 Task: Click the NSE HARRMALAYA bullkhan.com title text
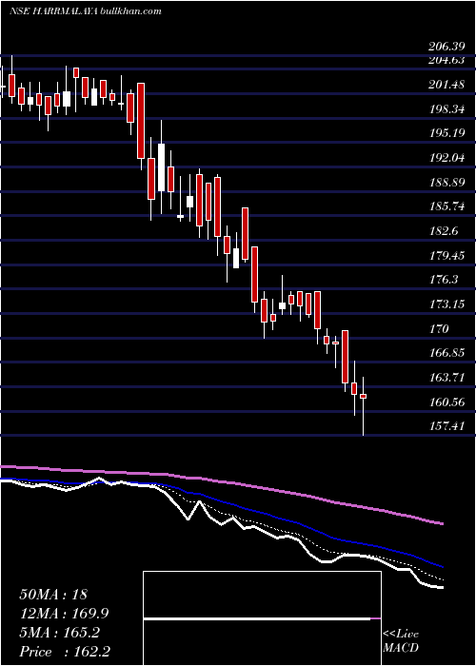[x=86, y=11]
